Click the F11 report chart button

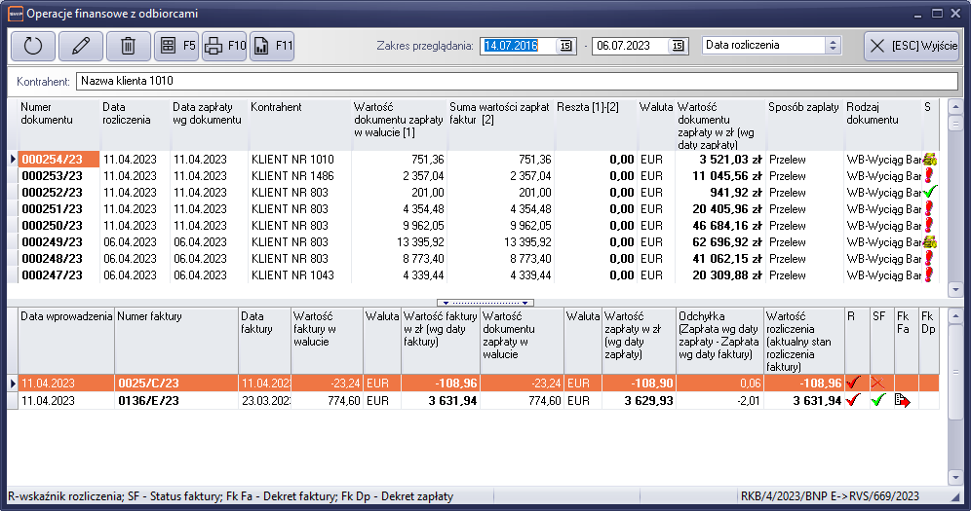(271, 46)
